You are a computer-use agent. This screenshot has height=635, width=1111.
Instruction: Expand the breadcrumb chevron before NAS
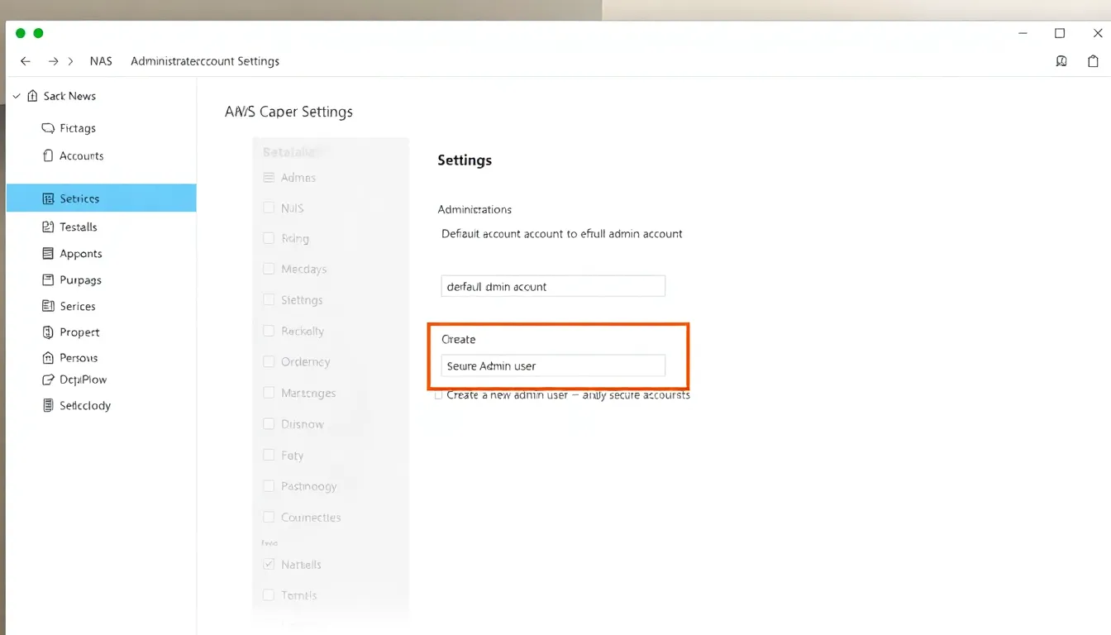point(71,61)
